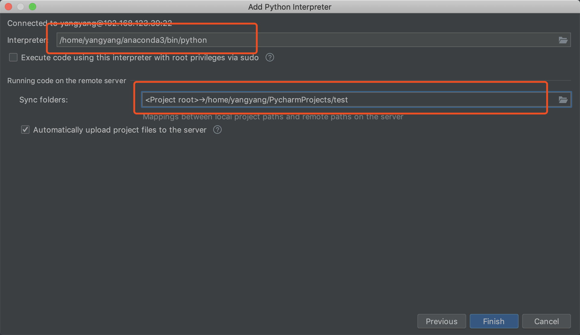Browse for a different remote interpreter executable

tap(563, 40)
